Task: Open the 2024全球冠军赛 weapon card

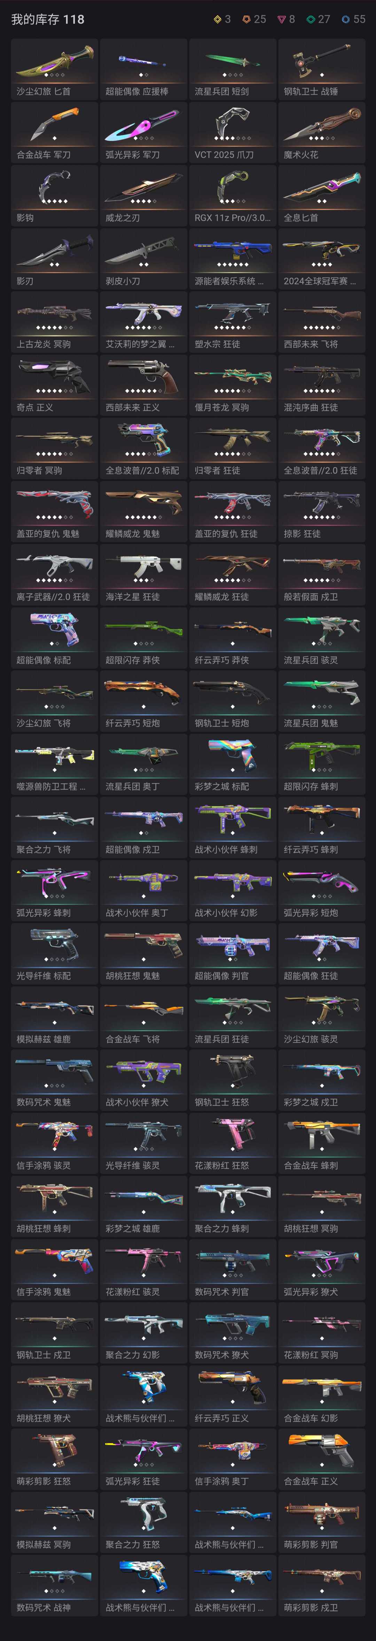Action: point(322,259)
